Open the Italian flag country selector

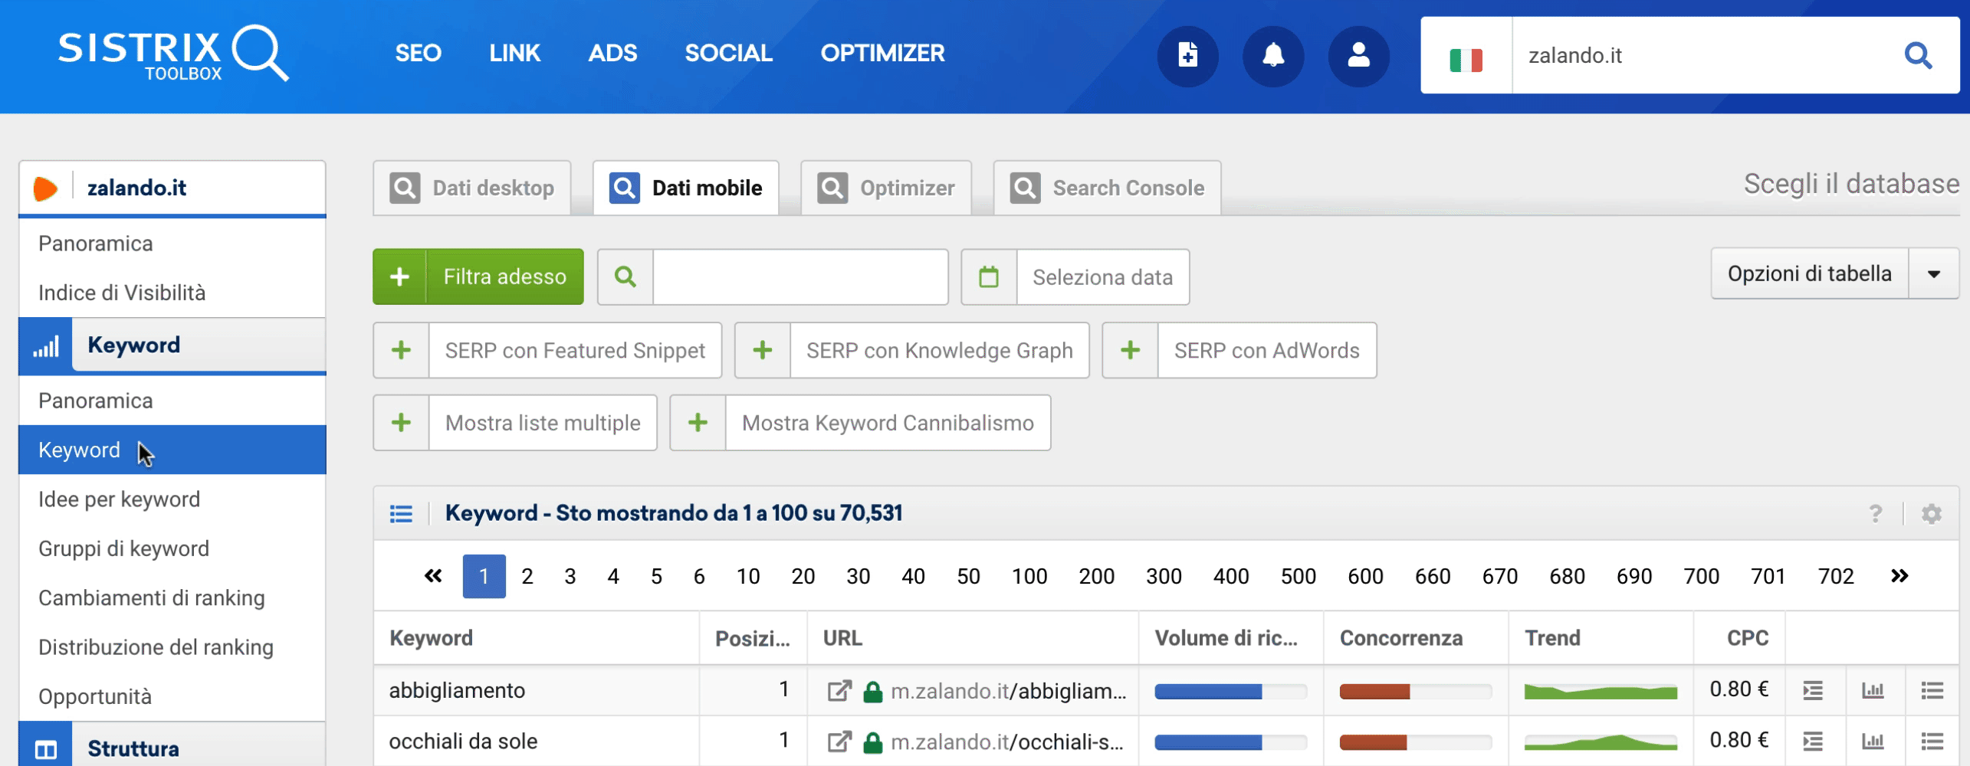point(1466,57)
